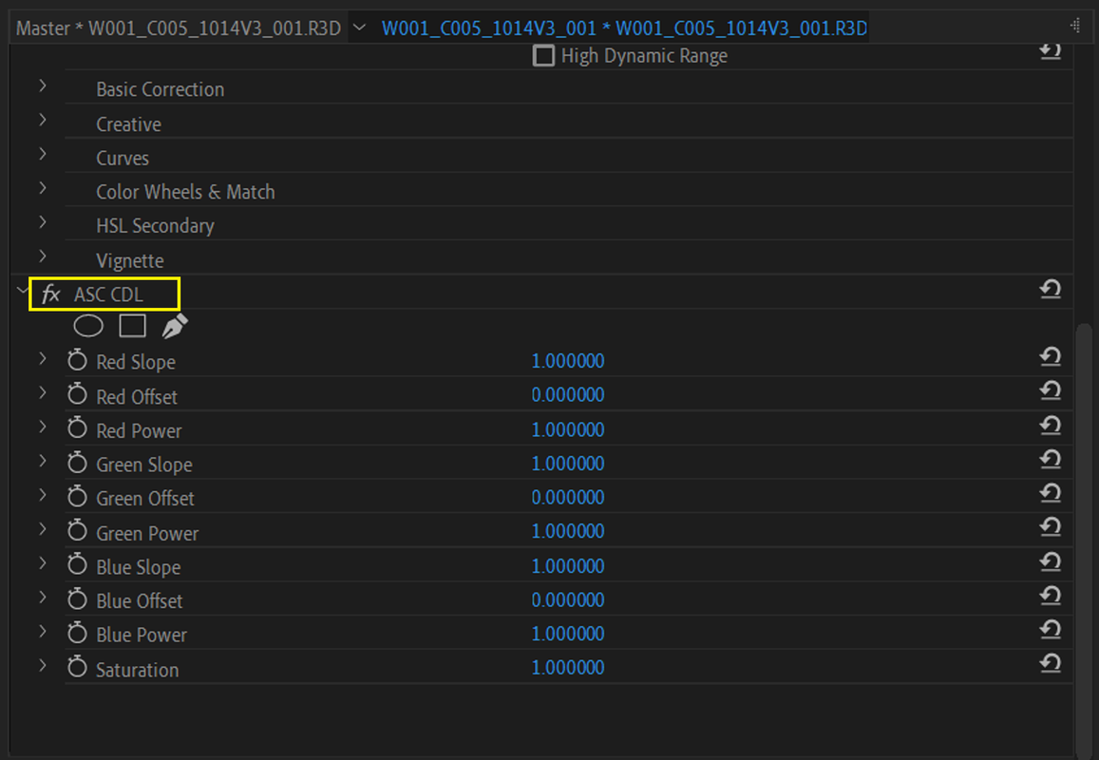
Task: Expand the Creative section
Action: 43,120
